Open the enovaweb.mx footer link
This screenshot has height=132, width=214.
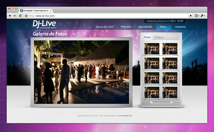coord(126,116)
